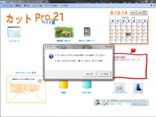Click the pen drawing icon near the bottom
156x117 pixels.
(x=97, y=102)
